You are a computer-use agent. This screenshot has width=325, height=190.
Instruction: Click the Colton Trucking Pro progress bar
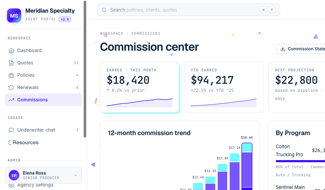click(x=300, y=161)
